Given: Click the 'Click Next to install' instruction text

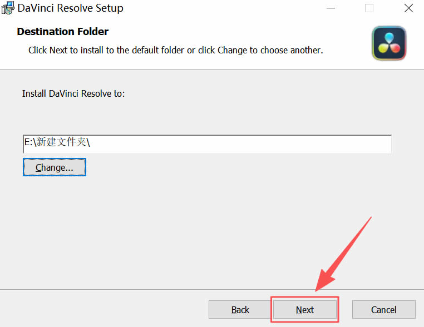Looking at the screenshot, I should (176, 50).
